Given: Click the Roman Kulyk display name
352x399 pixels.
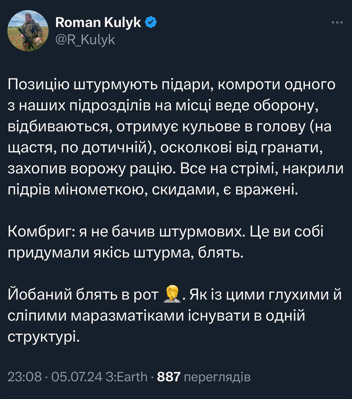Looking at the screenshot, I should tap(98, 22).
